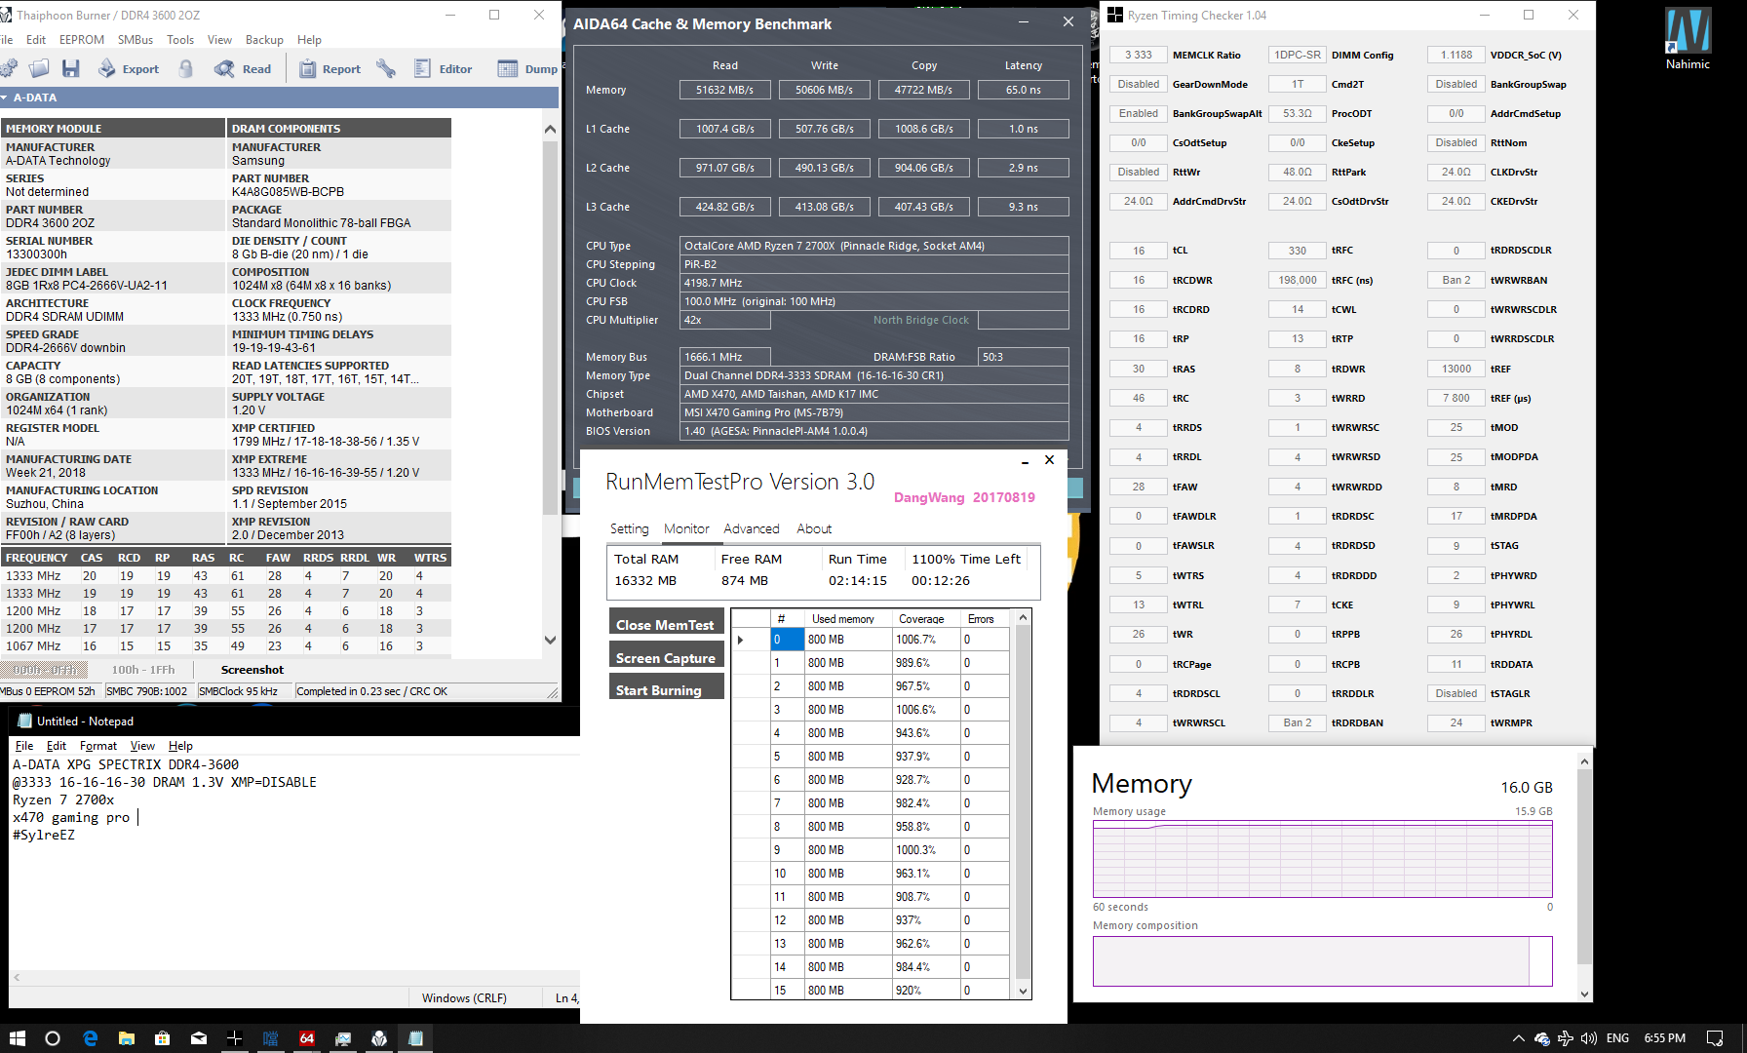The width and height of the screenshot is (1747, 1053).
Task: Click the tCL value field in Ryzen Timing Checker
Action: pos(1139,251)
